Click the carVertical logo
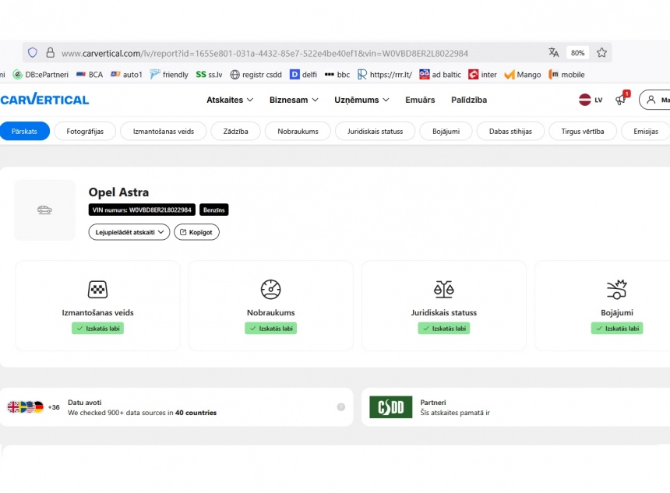This screenshot has width=670, height=493. (44, 100)
